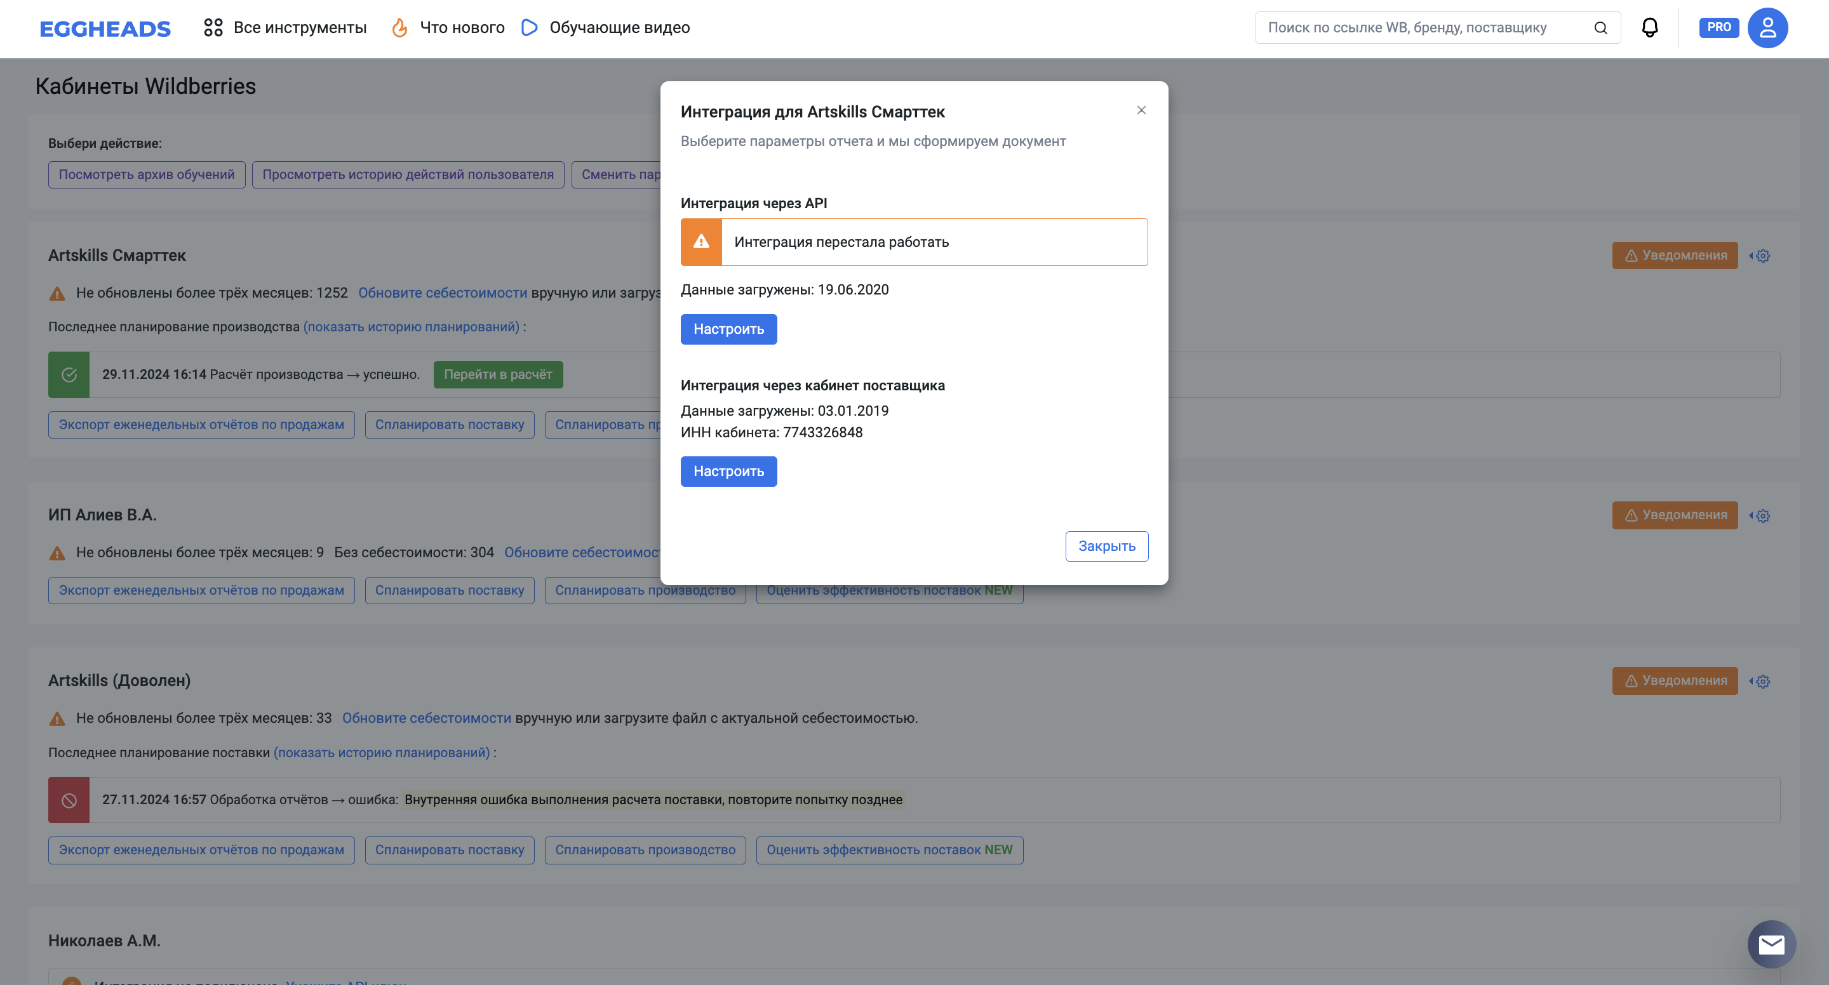Screen dimensions: 1829x985
Task: Click Перейти в расчёт button
Action: pyautogui.click(x=498, y=374)
